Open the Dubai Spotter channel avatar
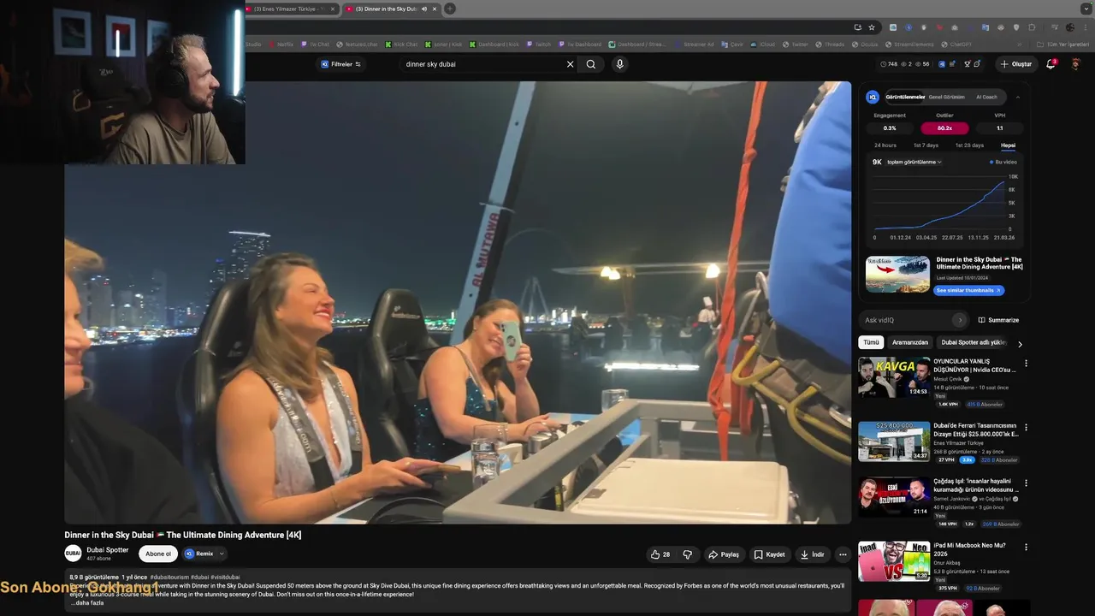This screenshot has width=1095, height=616. pyautogui.click(x=73, y=554)
